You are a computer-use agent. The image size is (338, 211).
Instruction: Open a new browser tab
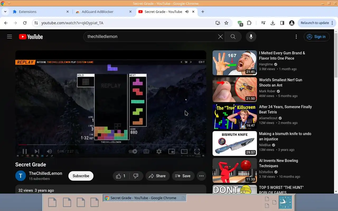click(x=203, y=12)
